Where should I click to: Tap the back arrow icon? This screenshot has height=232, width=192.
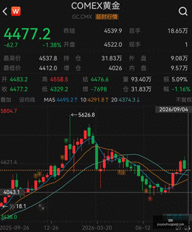coord(5,11)
